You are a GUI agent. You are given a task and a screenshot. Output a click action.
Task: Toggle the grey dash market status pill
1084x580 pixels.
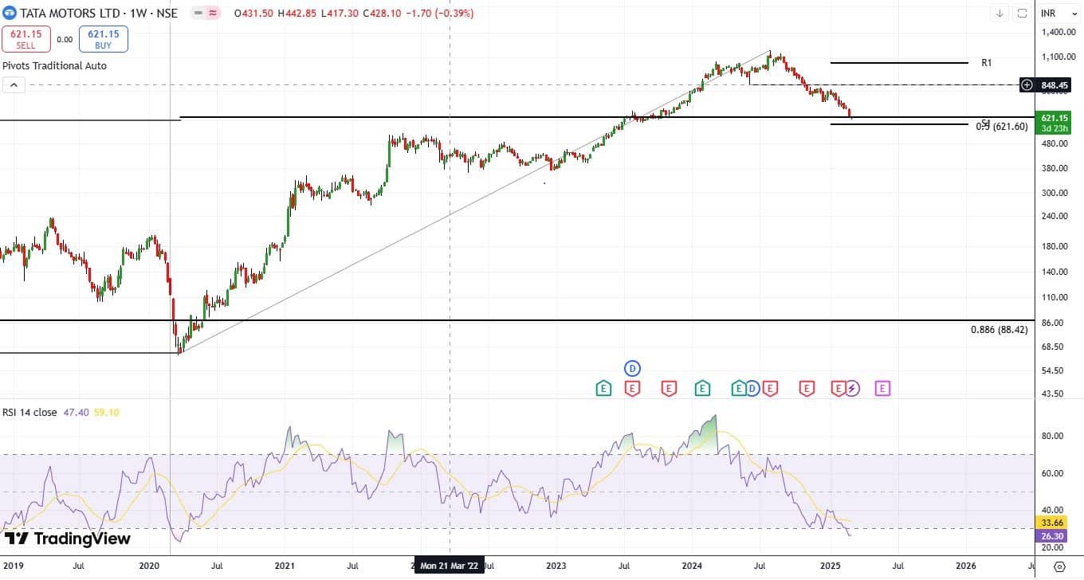click(197, 14)
